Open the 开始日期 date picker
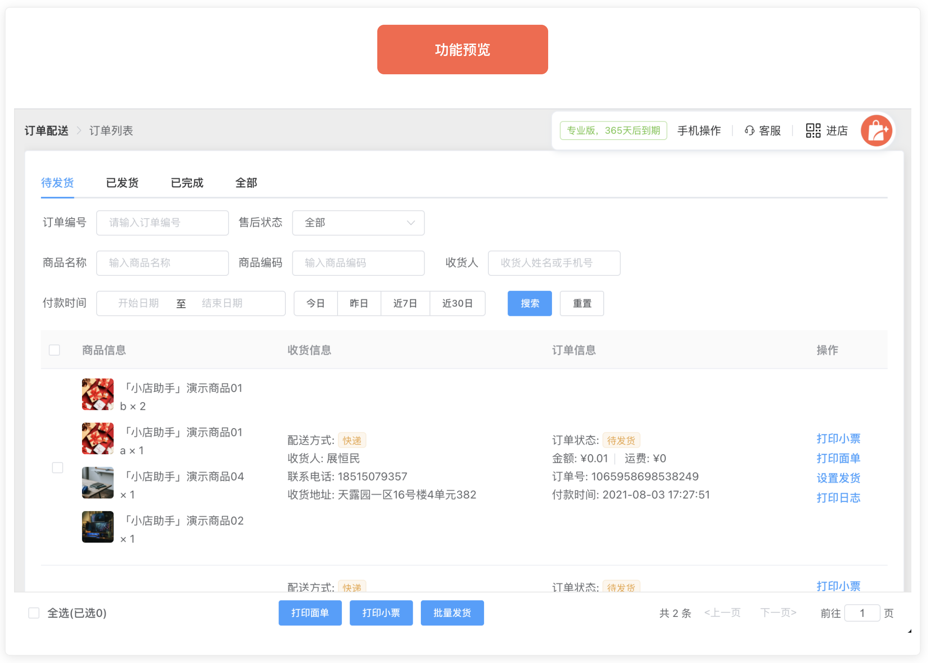 click(138, 304)
